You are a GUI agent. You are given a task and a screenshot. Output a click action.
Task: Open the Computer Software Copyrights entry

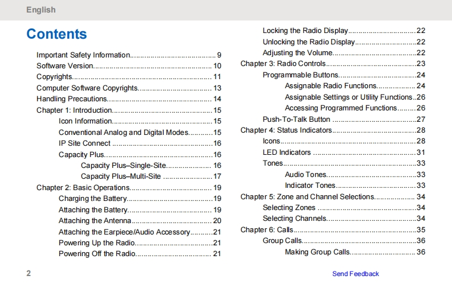(x=87, y=88)
